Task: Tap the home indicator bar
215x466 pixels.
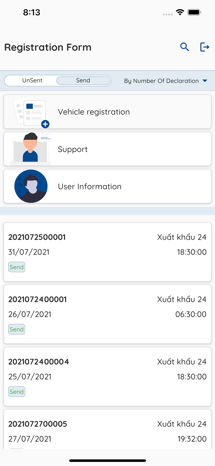Action: pyautogui.click(x=107, y=461)
